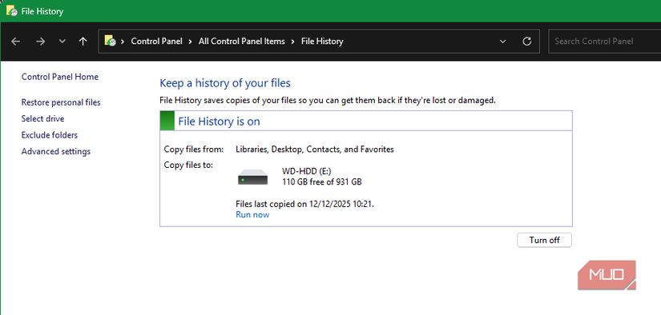Image resolution: width=661 pixels, height=315 pixels.
Task: Expand chevron after Control Panel breadcrumb
Action: pos(191,42)
